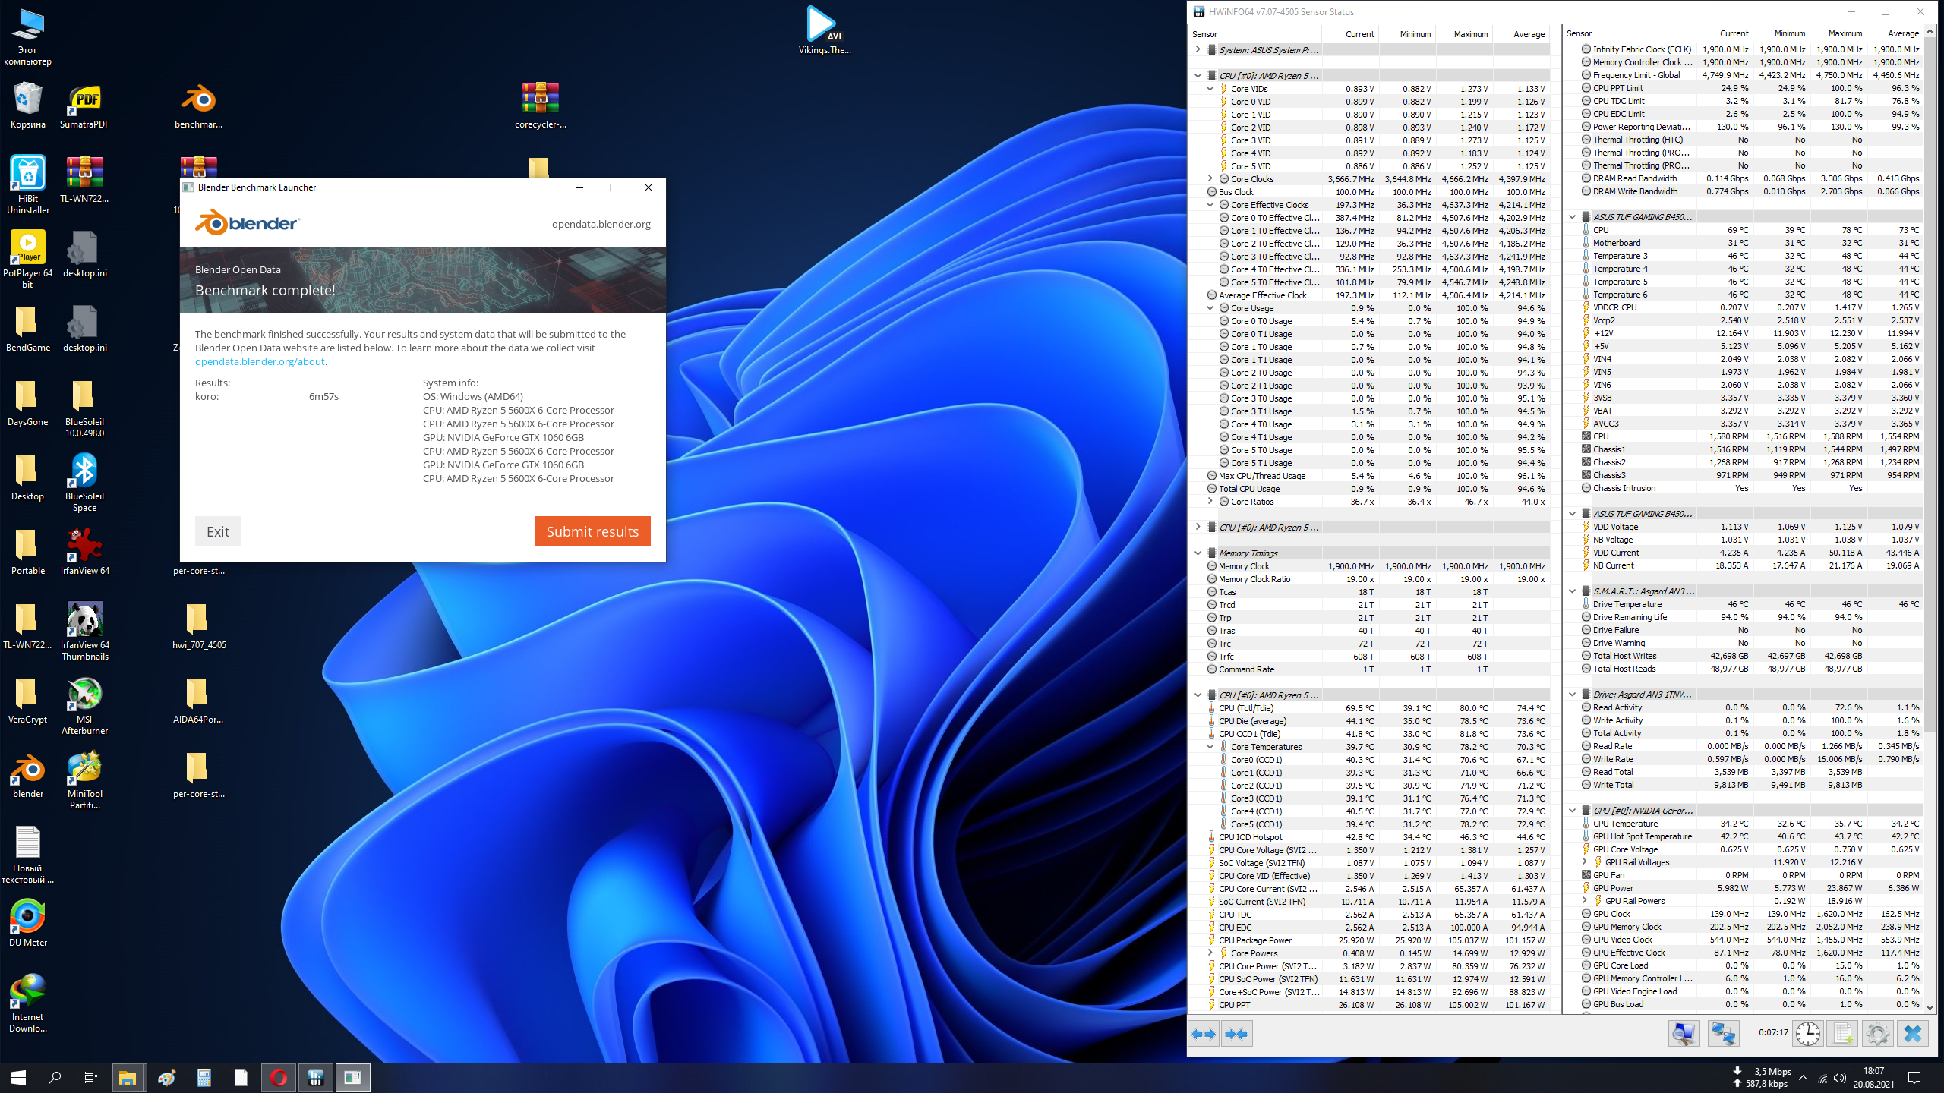This screenshot has height=1093, width=1944.
Task: Click the Submit results button
Action: tap(592, 531)
